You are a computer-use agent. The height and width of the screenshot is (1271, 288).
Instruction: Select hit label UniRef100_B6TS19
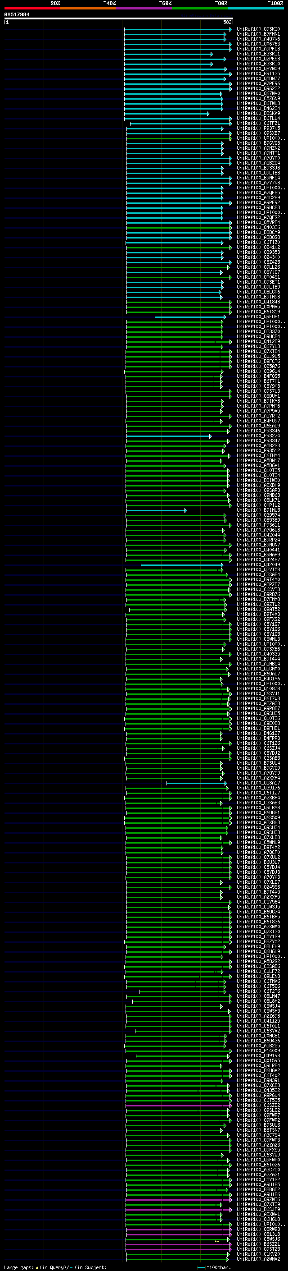pos(258,312)
